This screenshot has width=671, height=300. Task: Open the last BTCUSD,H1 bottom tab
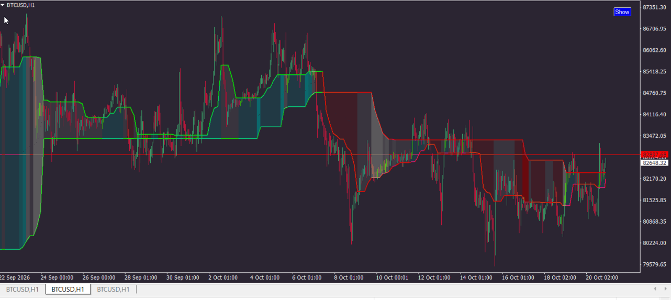(x=113, y=289)
